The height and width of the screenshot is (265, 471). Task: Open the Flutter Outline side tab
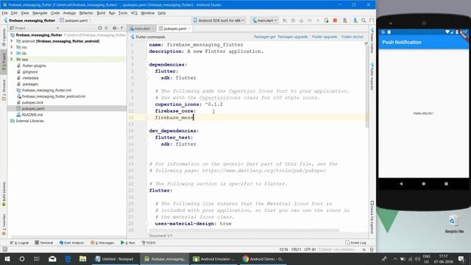pyautogui.click(x=372, y=41)
